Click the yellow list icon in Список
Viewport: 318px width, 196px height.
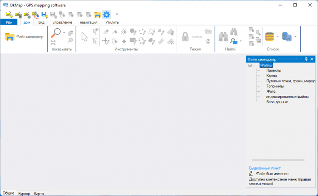pyautogui.click(x=269, y=36)
